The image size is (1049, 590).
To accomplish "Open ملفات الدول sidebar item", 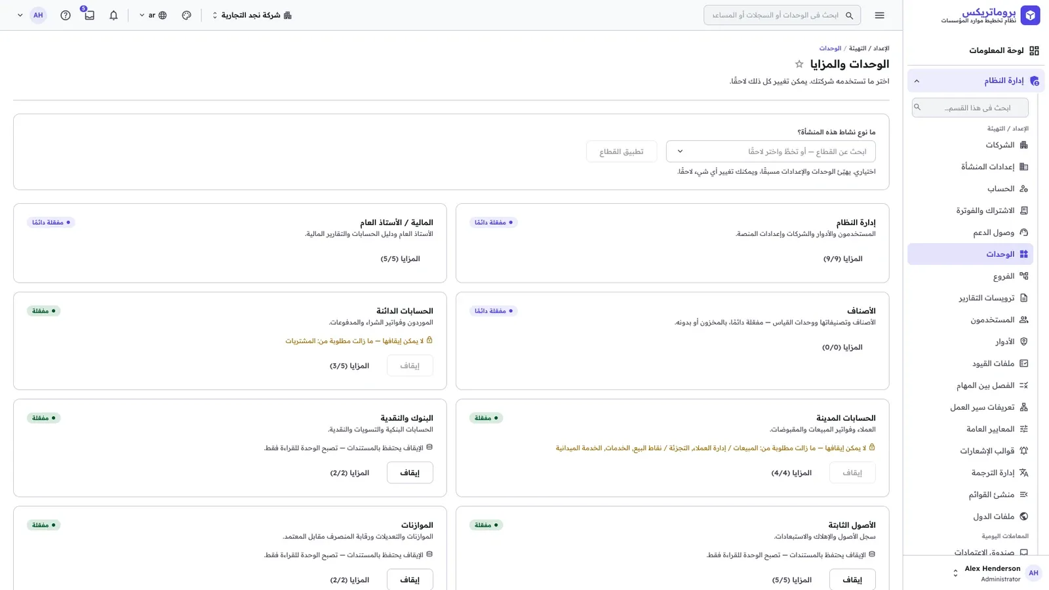I will [970, 517].
